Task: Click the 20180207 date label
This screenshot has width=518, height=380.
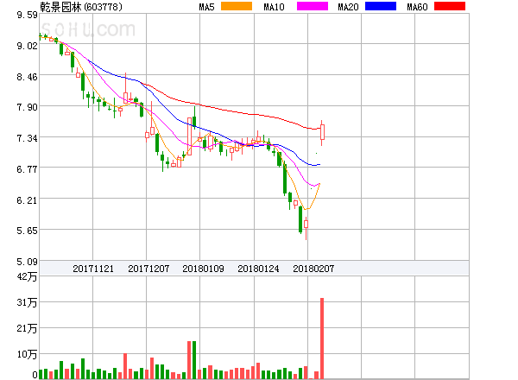Action: tap(313, 269)
